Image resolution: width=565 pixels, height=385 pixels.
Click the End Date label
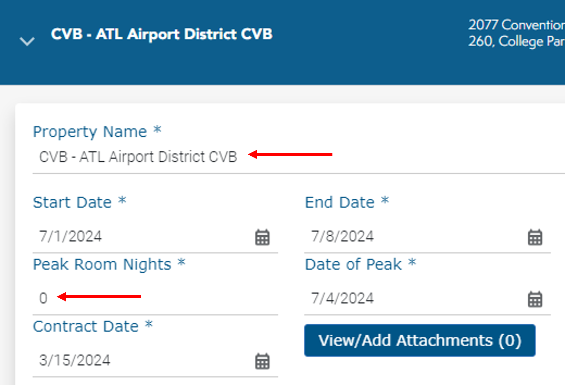pos(340,202)
